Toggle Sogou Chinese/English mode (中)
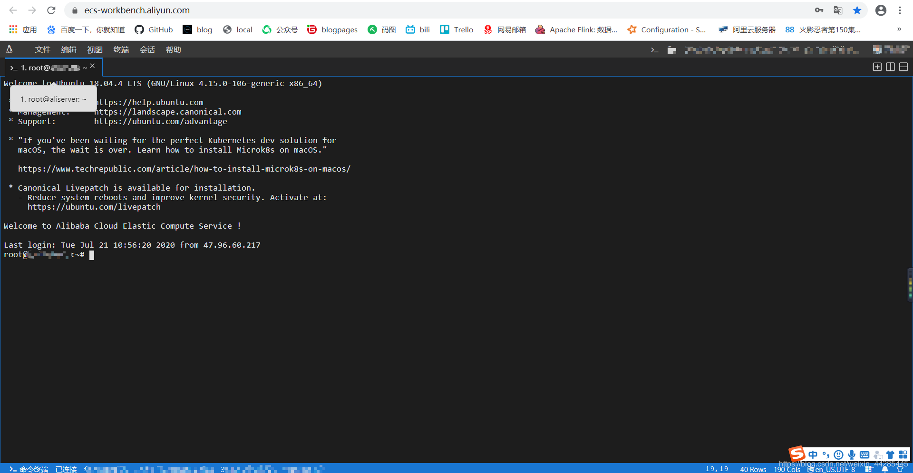 pyautogui.click(x=813, y=454)
